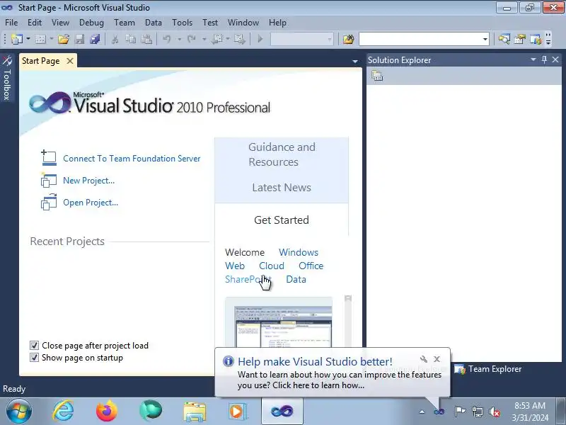Screen dimensions: 566x425
Task: Click the Cut scissors toolbar icon
Action: pos(115,39)
